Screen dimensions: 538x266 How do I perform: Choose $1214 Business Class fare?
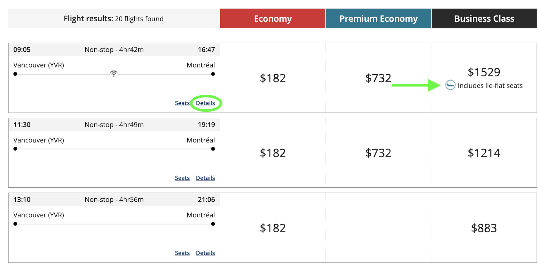pos(484,153)
